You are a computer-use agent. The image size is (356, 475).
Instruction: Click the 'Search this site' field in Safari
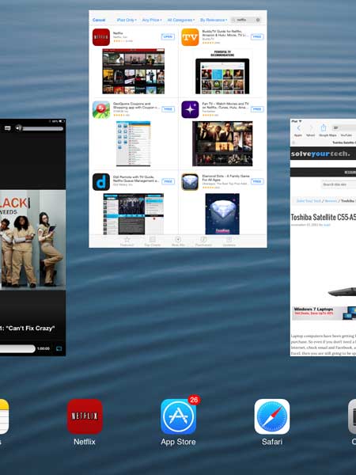pyautogui.click(x=339, y=184)
